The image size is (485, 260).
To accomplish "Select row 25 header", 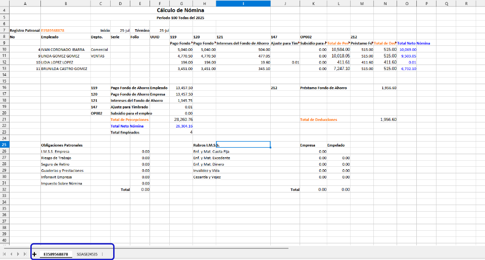I will pos(5,145).
